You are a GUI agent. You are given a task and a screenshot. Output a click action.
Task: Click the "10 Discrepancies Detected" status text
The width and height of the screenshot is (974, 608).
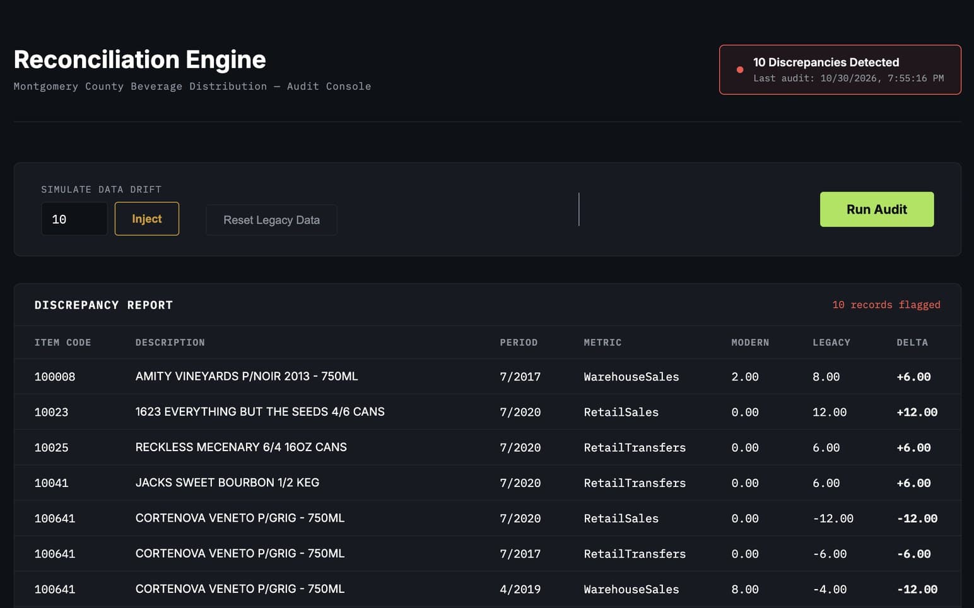tap(826, 62)
